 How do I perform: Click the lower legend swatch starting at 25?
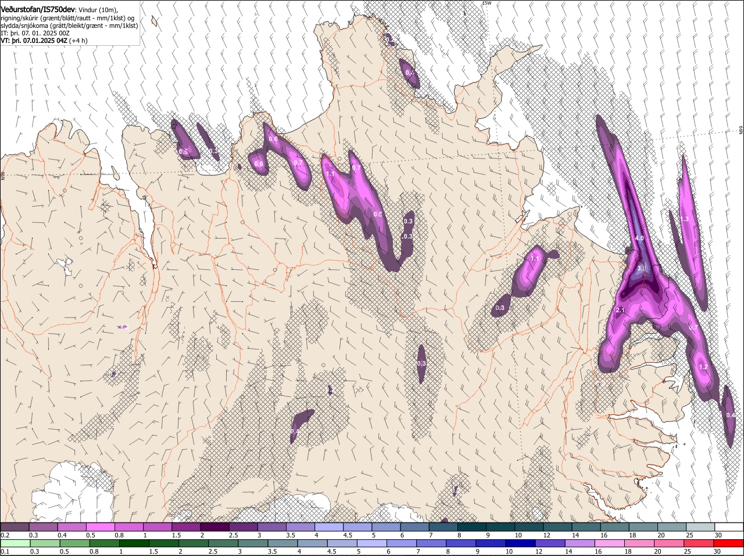[699, 544]
